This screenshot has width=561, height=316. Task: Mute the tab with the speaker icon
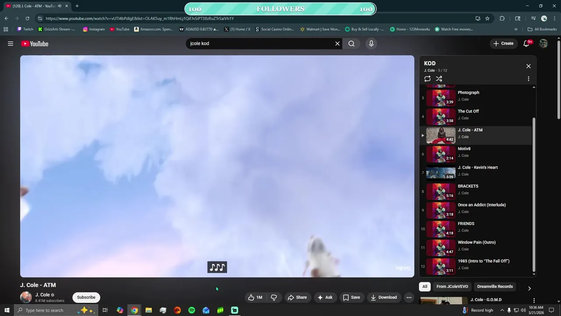click(60, 6)
